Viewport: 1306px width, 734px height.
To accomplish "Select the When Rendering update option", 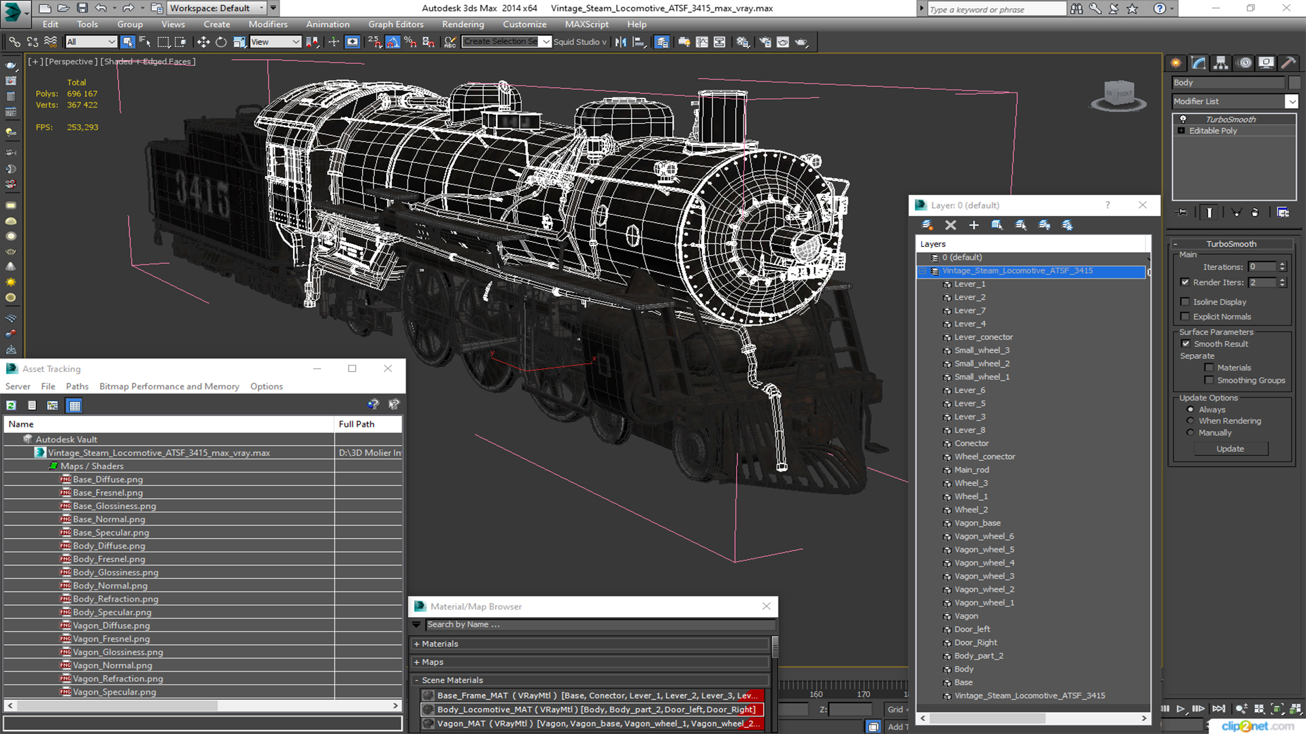I will tap(1190, 421).
